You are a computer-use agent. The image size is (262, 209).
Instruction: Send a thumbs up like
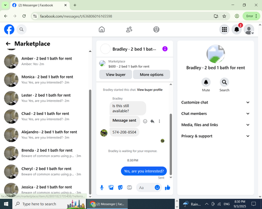(x=167, y=188)
